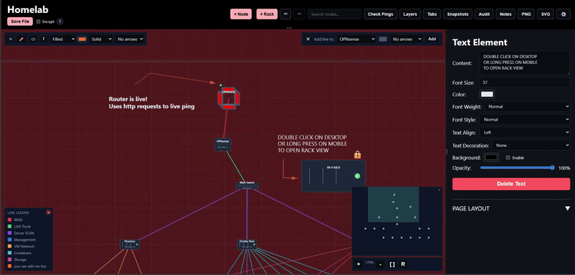This screenshot has width=575, height=275.
Task: Open the Notes panel
Action: click(505, 14)
